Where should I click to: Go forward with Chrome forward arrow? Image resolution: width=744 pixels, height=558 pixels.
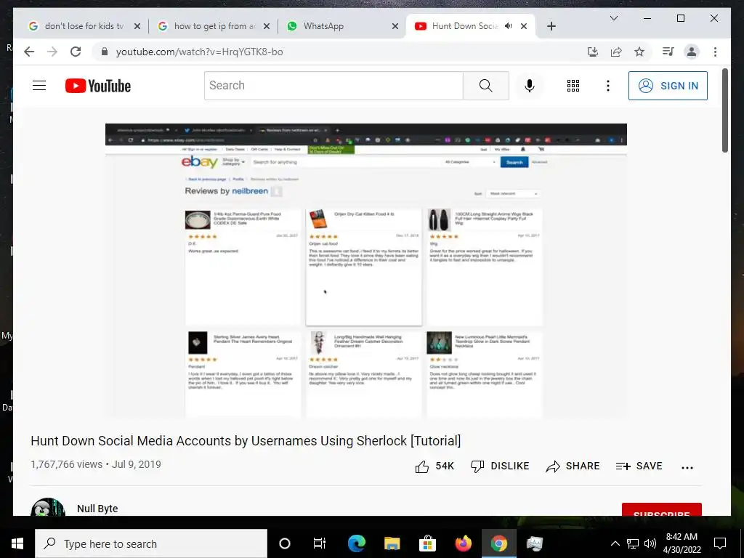(x=52, y=52)
